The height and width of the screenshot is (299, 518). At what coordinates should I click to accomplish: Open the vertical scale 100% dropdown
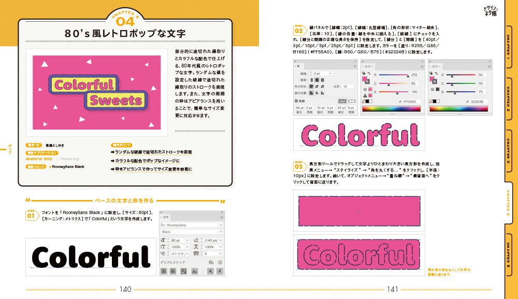pos(187,247)
